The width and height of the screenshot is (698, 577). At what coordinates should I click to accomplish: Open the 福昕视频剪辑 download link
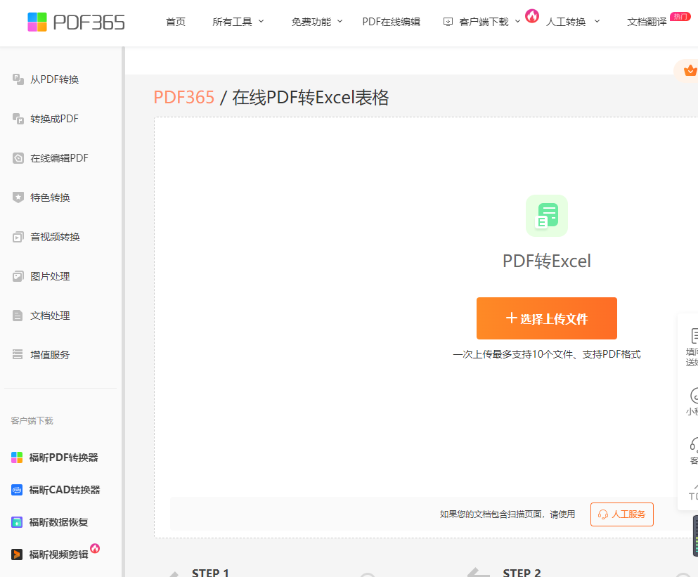click(59, 555)
